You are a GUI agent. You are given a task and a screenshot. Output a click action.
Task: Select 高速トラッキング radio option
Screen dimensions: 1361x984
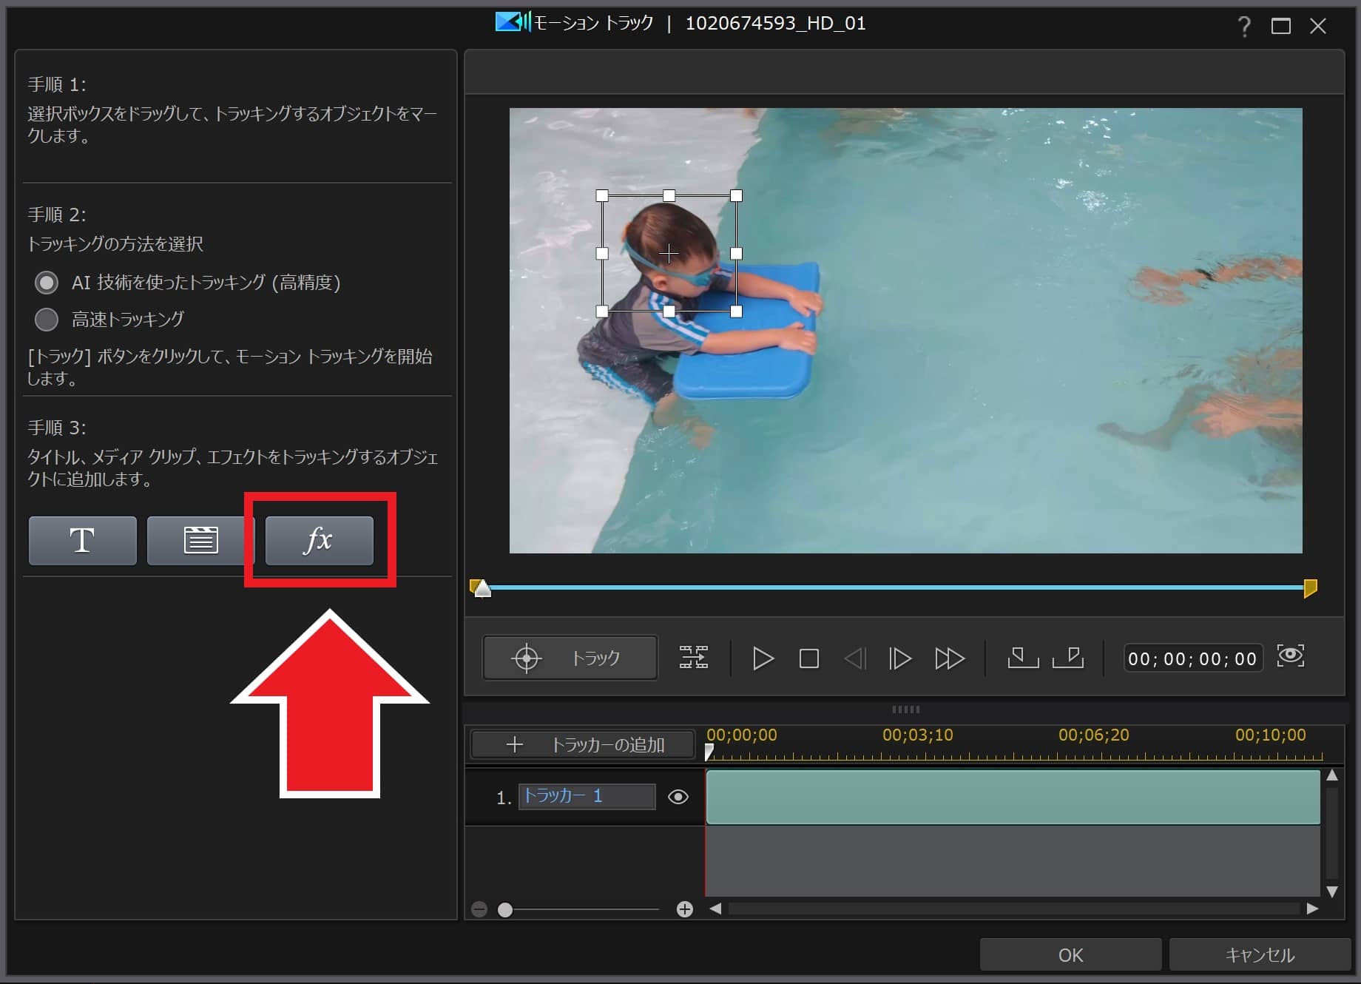47,320
